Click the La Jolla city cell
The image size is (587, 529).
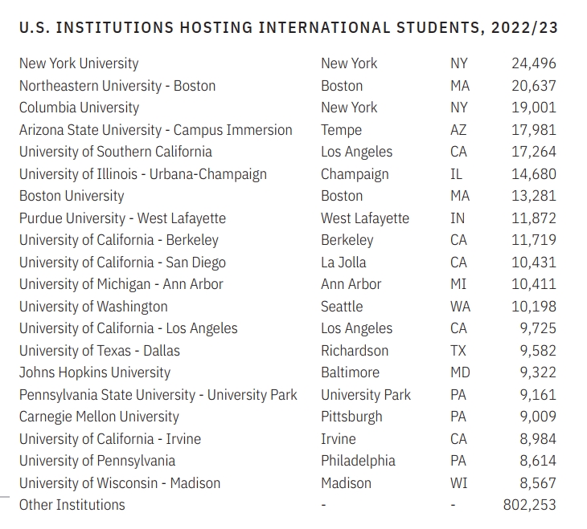343,262
